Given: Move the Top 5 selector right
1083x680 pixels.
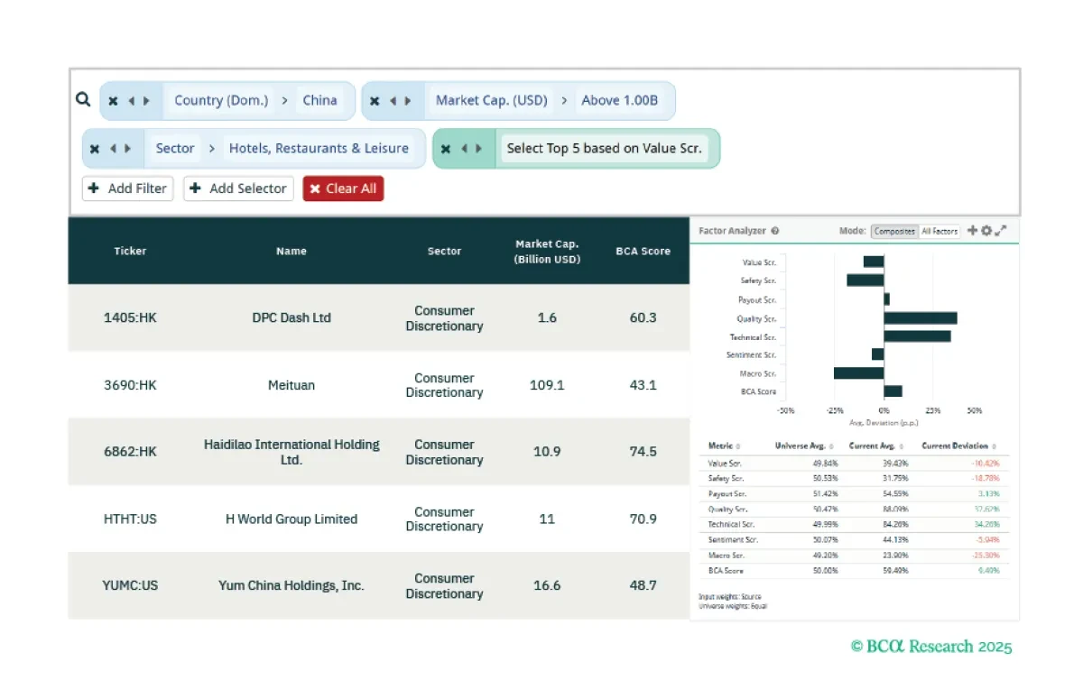Looking at the screenshot, I should [x=479, y=149].
